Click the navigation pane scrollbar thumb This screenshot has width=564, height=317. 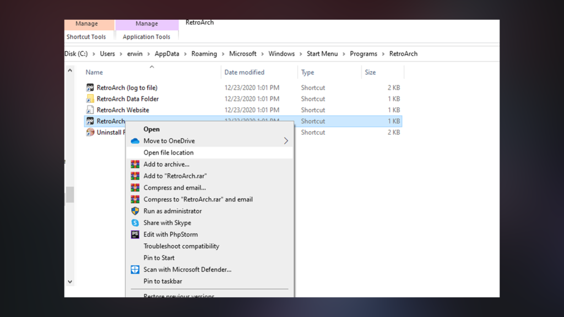tap(70, 194)
